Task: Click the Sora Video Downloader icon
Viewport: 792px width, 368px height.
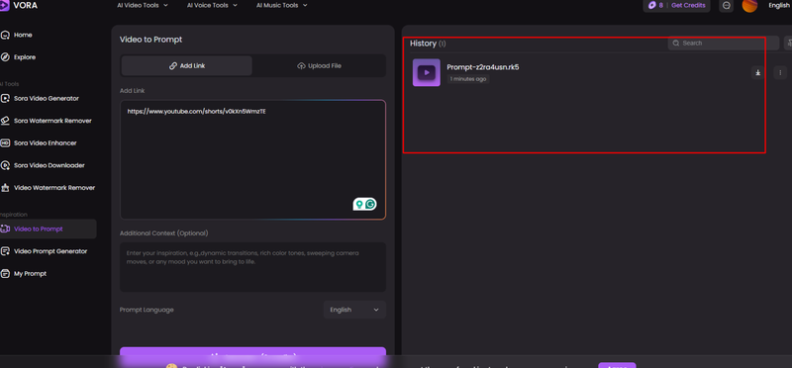Action: point(5,165)
